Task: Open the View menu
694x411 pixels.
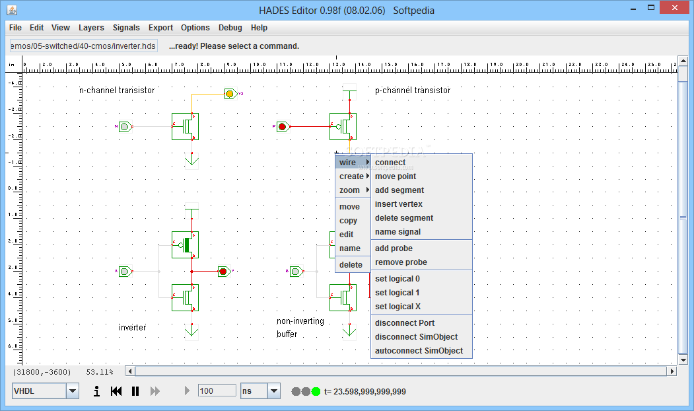Action: (x=61, y=28)
